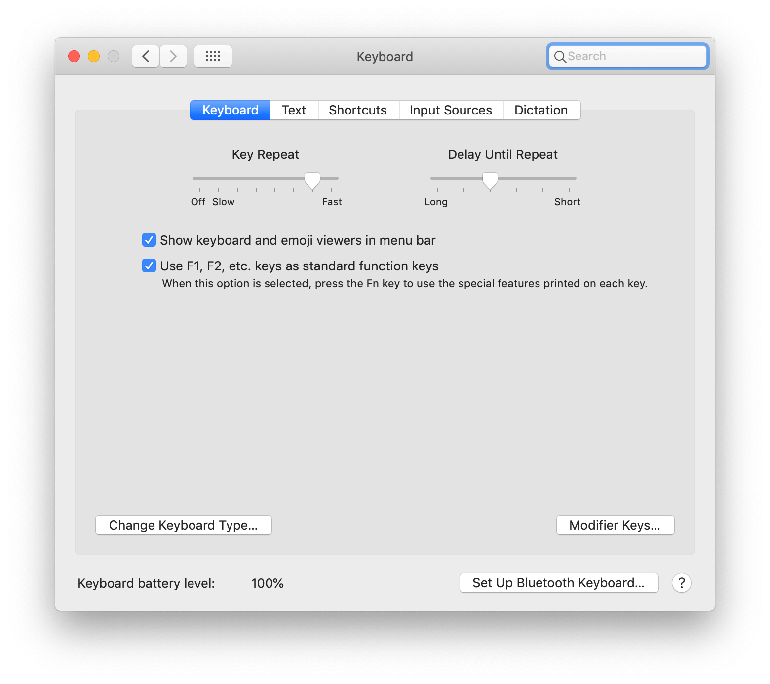Focus the Search input field

point(634,56)
